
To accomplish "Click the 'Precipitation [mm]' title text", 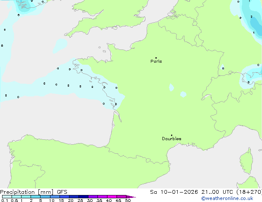I will (x=27, y=192).
